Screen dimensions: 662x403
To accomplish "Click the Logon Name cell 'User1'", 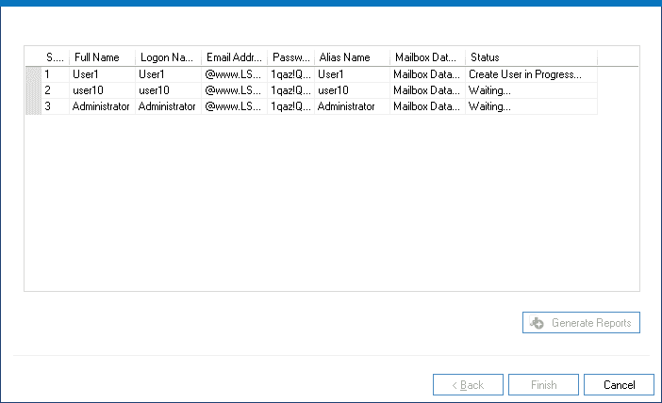I will coord(169,74).
